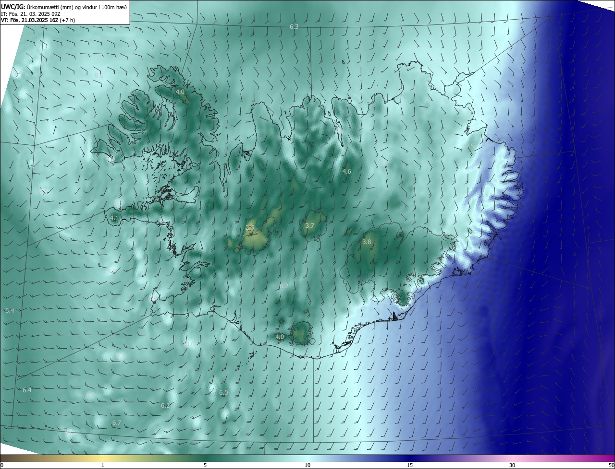615x469 pixels.
Task: Click the 'UWC/IG: Úrkomumætti' title line
Action: tap(64, 6)
